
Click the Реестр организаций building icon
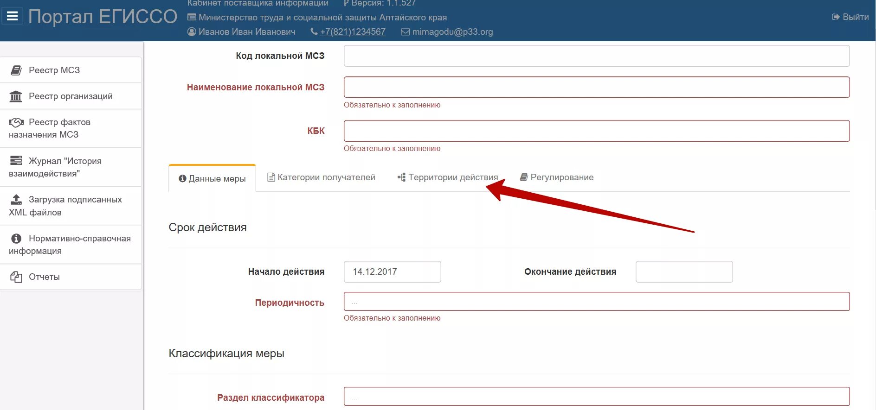point(16,96)
